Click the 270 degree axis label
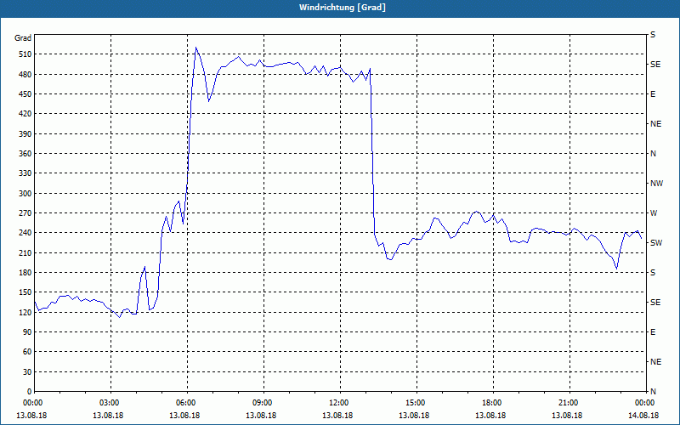 pos(25,213)
